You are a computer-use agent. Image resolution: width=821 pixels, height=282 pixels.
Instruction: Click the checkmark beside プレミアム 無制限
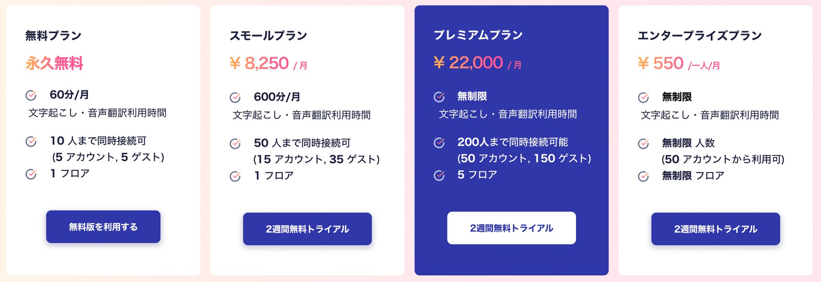[x=440, y=97]
